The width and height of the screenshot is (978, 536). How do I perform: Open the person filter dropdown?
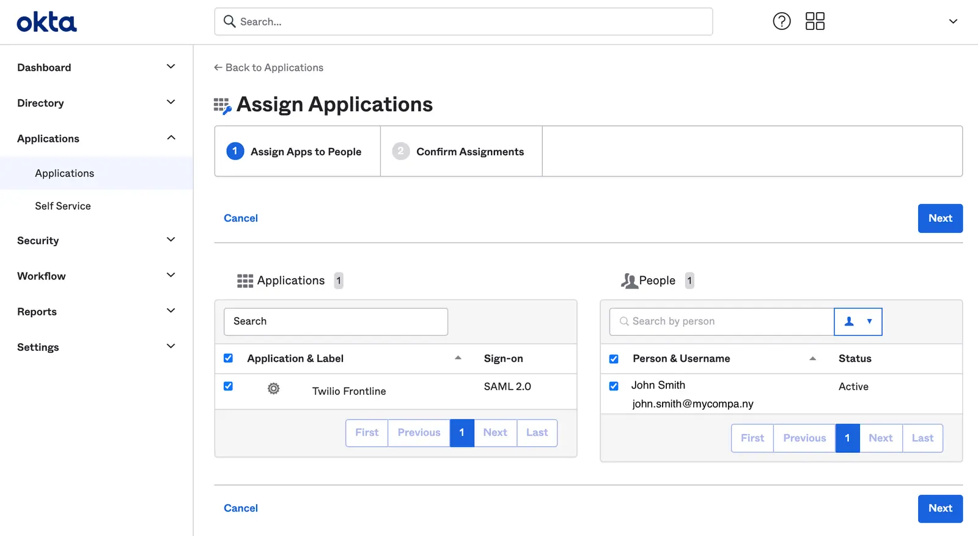pyautogui.click(x=858, y=321)
